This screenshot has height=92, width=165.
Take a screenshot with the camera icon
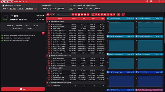pos(151,1)
